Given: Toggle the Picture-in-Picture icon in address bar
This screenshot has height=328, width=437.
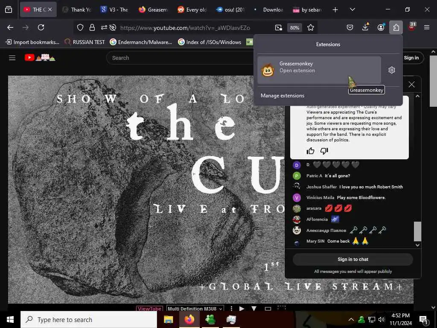Looking at the screenshot, I should point(278,27).
